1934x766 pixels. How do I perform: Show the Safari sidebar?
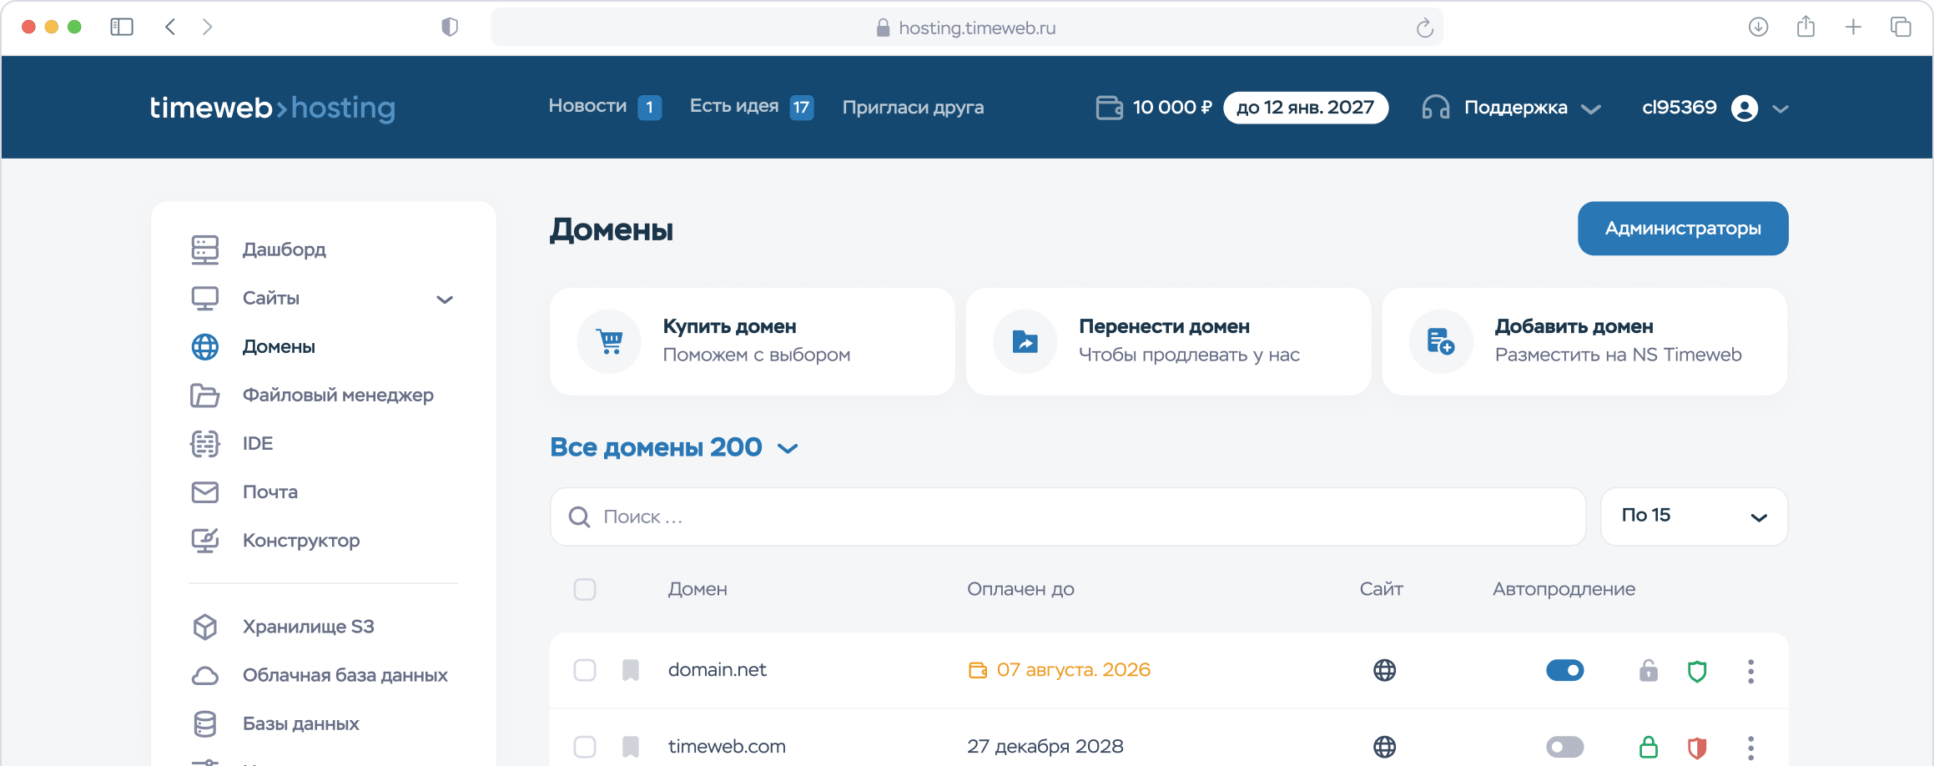pyautogui.click(x=122, y=27)
